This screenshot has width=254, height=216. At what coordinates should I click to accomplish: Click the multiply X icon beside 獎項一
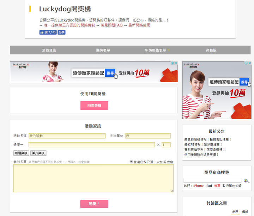(x=158, y=145)
